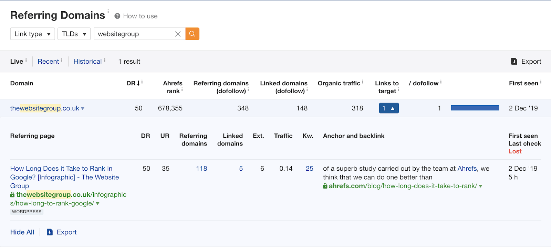Image resolution: width=551 pixels, height=247 pixels.
Task: Click the DR column sort header
Action: (x=133, y=83)
